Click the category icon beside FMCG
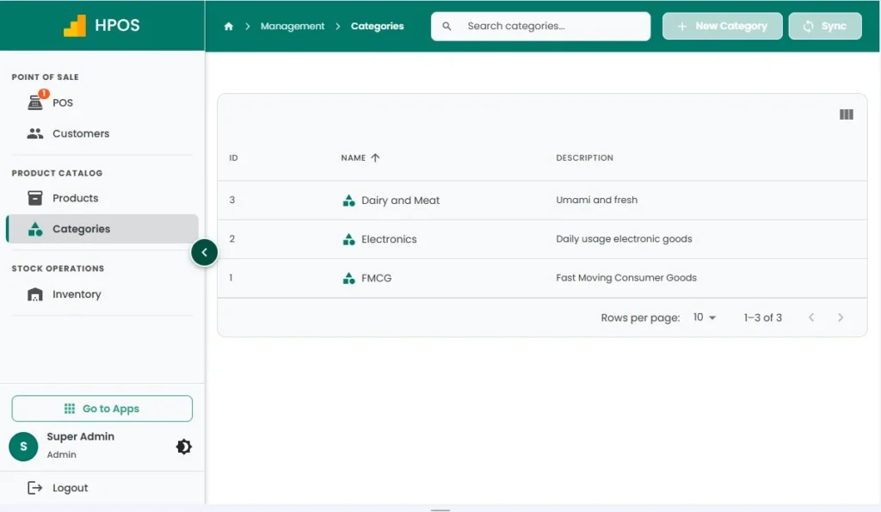 coord(348,278)
